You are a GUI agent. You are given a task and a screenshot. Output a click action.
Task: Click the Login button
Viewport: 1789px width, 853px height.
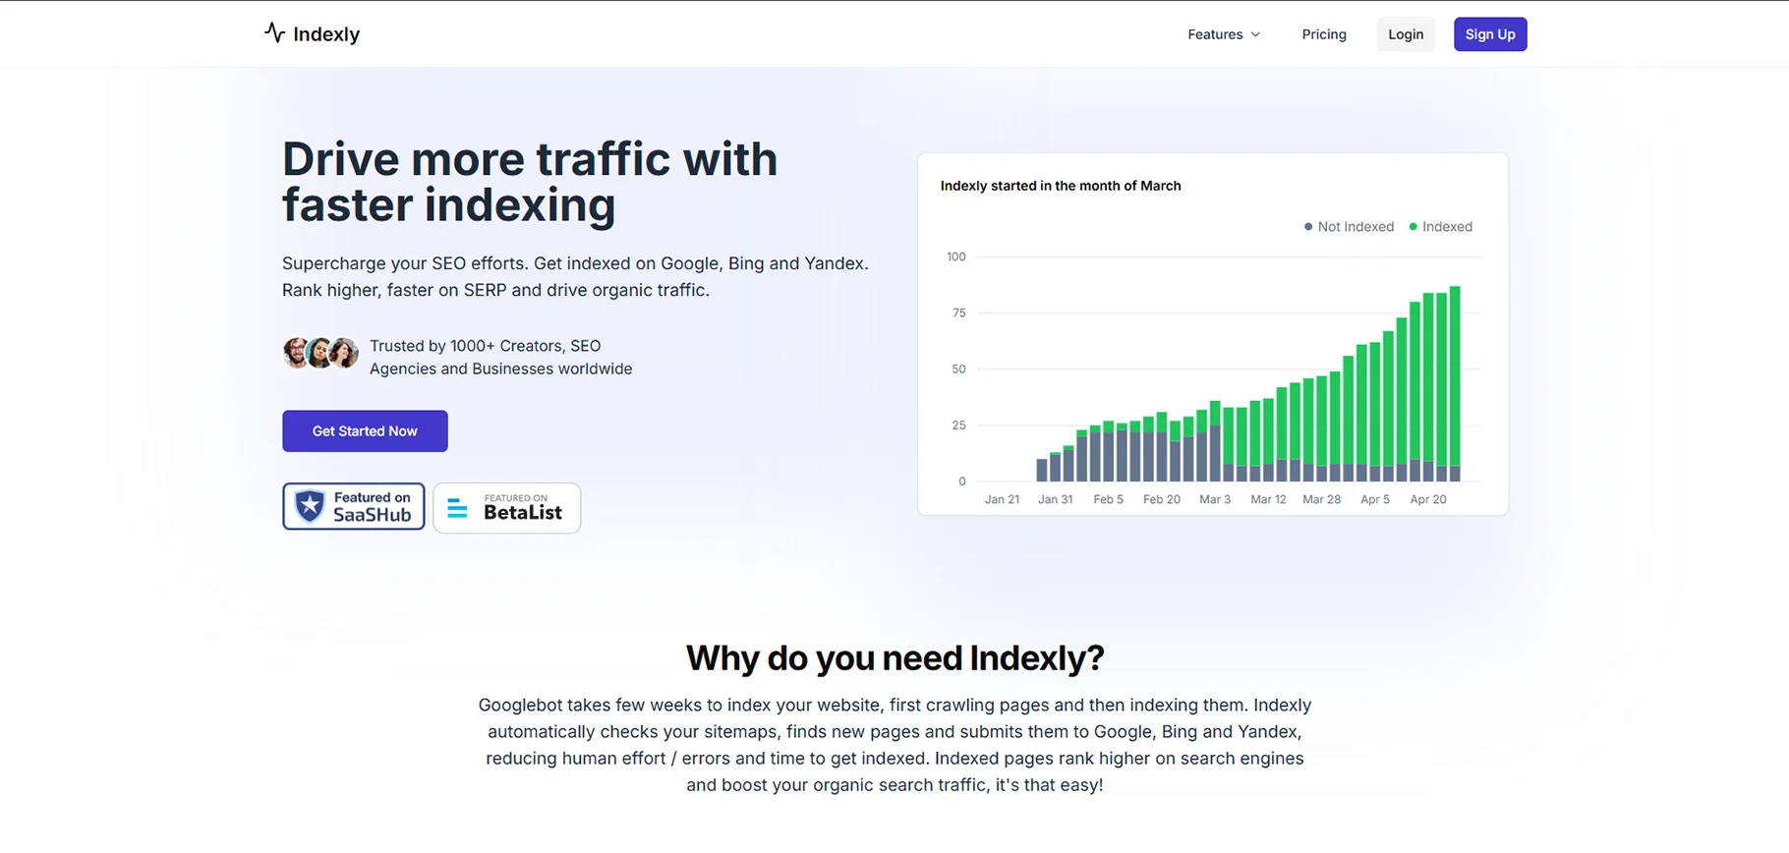click(x=1406, y=34)
